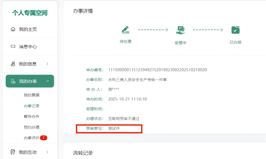Go to 预约办理 submenu item
The image size is (266, 159).
point(32,127)
